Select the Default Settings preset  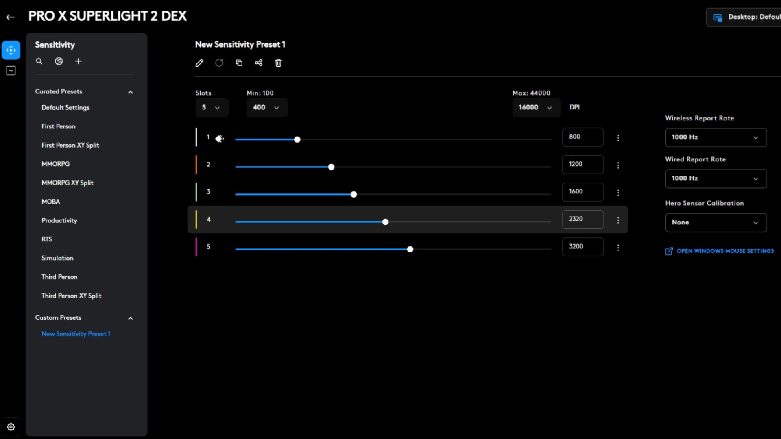65,108
